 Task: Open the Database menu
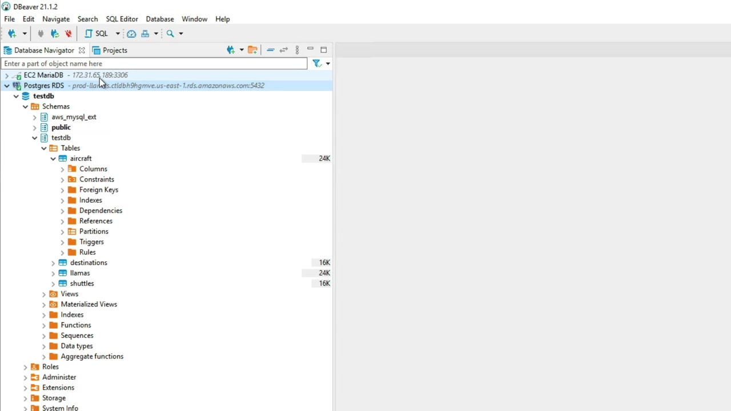pos(160,19)
